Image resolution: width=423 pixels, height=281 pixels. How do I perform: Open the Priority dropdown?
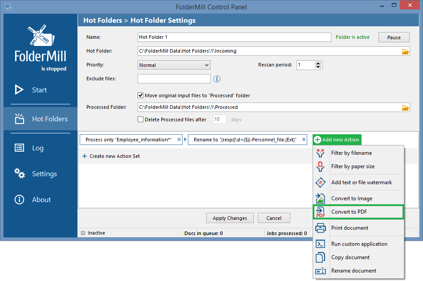point(174,65)
